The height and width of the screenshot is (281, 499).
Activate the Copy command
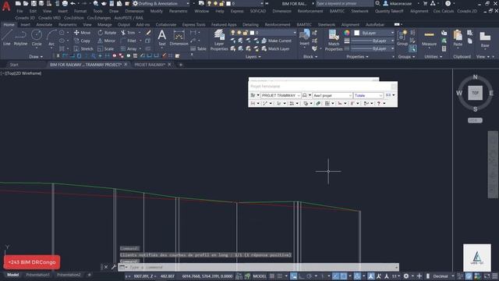click(x=82, y=41)
